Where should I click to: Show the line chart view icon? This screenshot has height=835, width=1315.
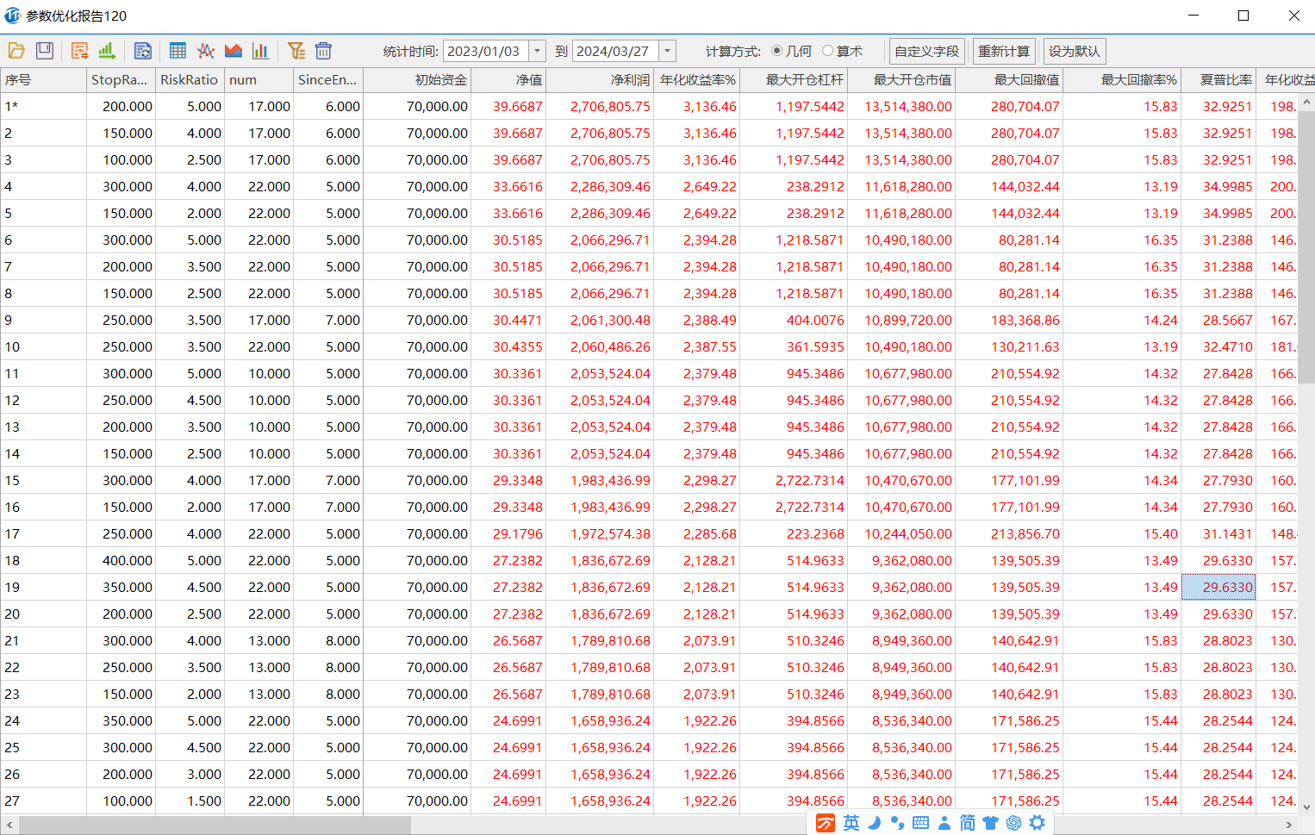(x=205, y=51)
